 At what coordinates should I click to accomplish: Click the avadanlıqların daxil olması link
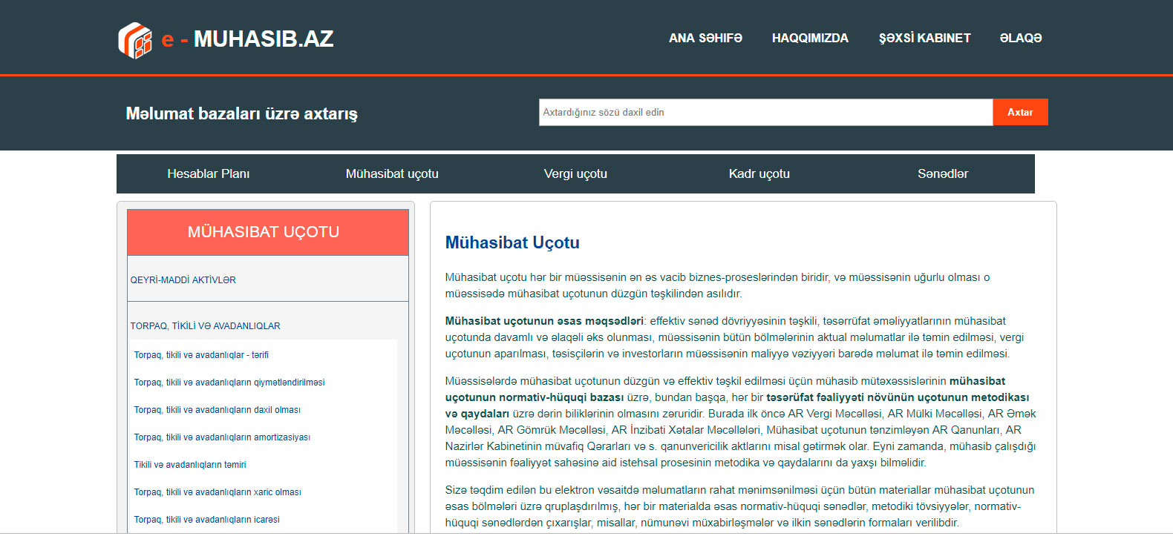(x=218, y=410)
